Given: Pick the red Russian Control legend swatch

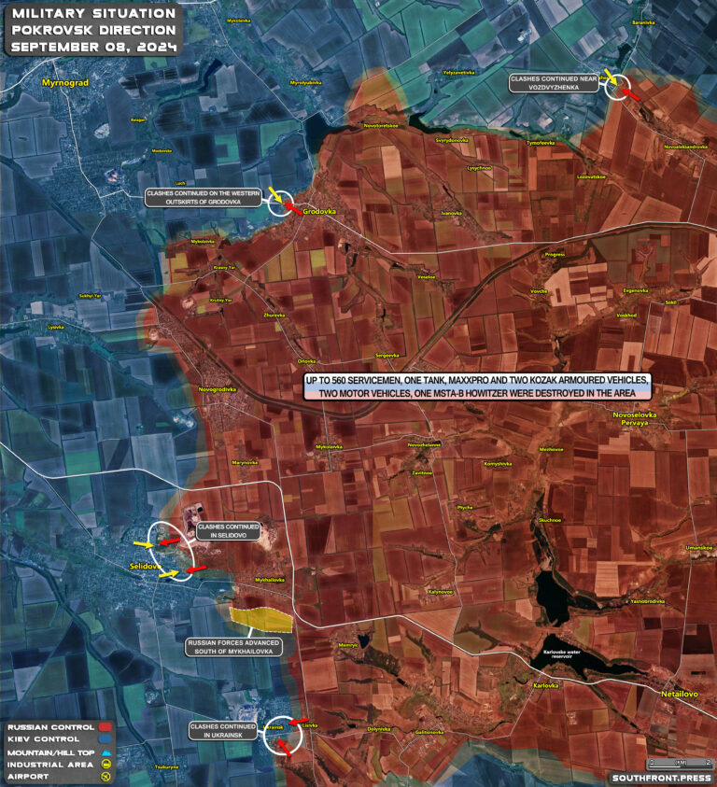Looking at the screenshot, I should pyautogui.click(x=105, y=726).
